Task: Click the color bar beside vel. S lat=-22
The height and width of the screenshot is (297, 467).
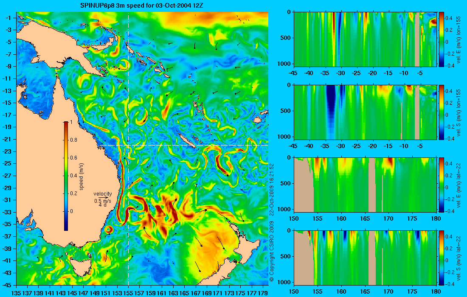Action: (442, 258)
